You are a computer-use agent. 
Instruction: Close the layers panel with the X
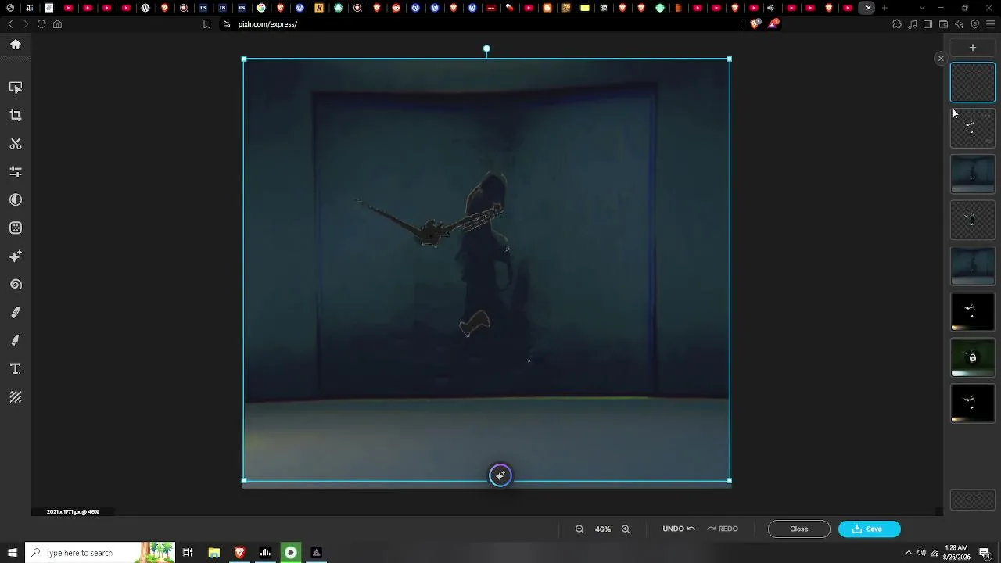[x=941, y=59]
